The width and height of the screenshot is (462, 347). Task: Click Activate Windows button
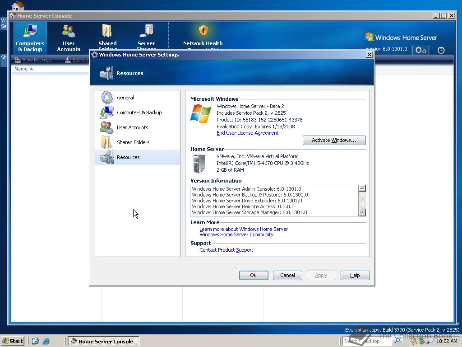click(x=334, y=140)
